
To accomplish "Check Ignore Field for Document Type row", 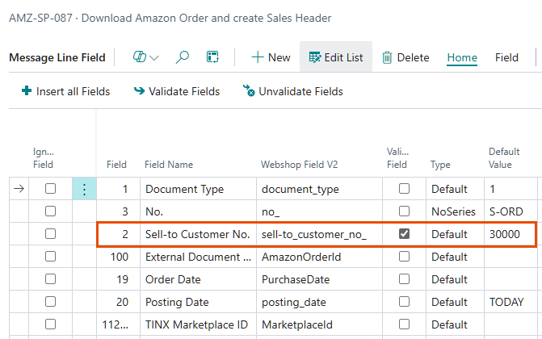I will pos(50,189).
